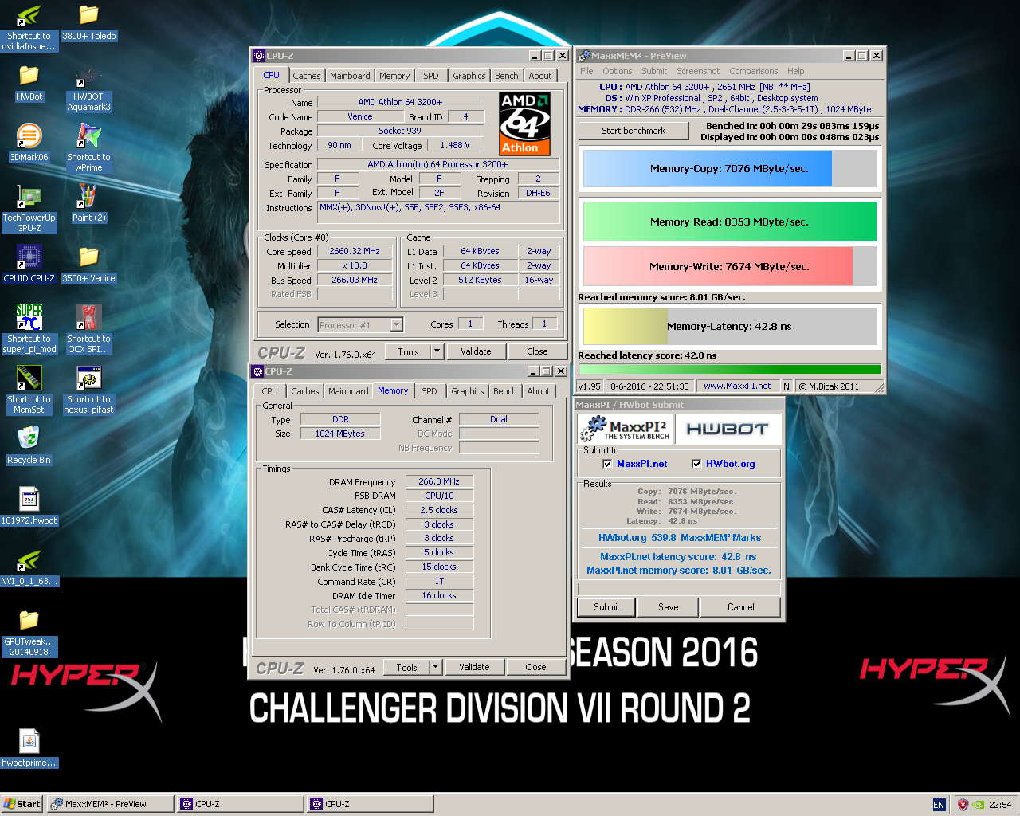The image size is (1020, 816).
Task: Click Save in the HWbot Submit dialog
Action: [669, 607]
